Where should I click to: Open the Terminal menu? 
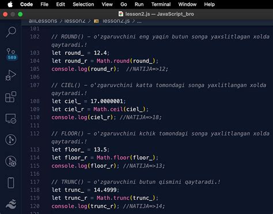(161, 4)
